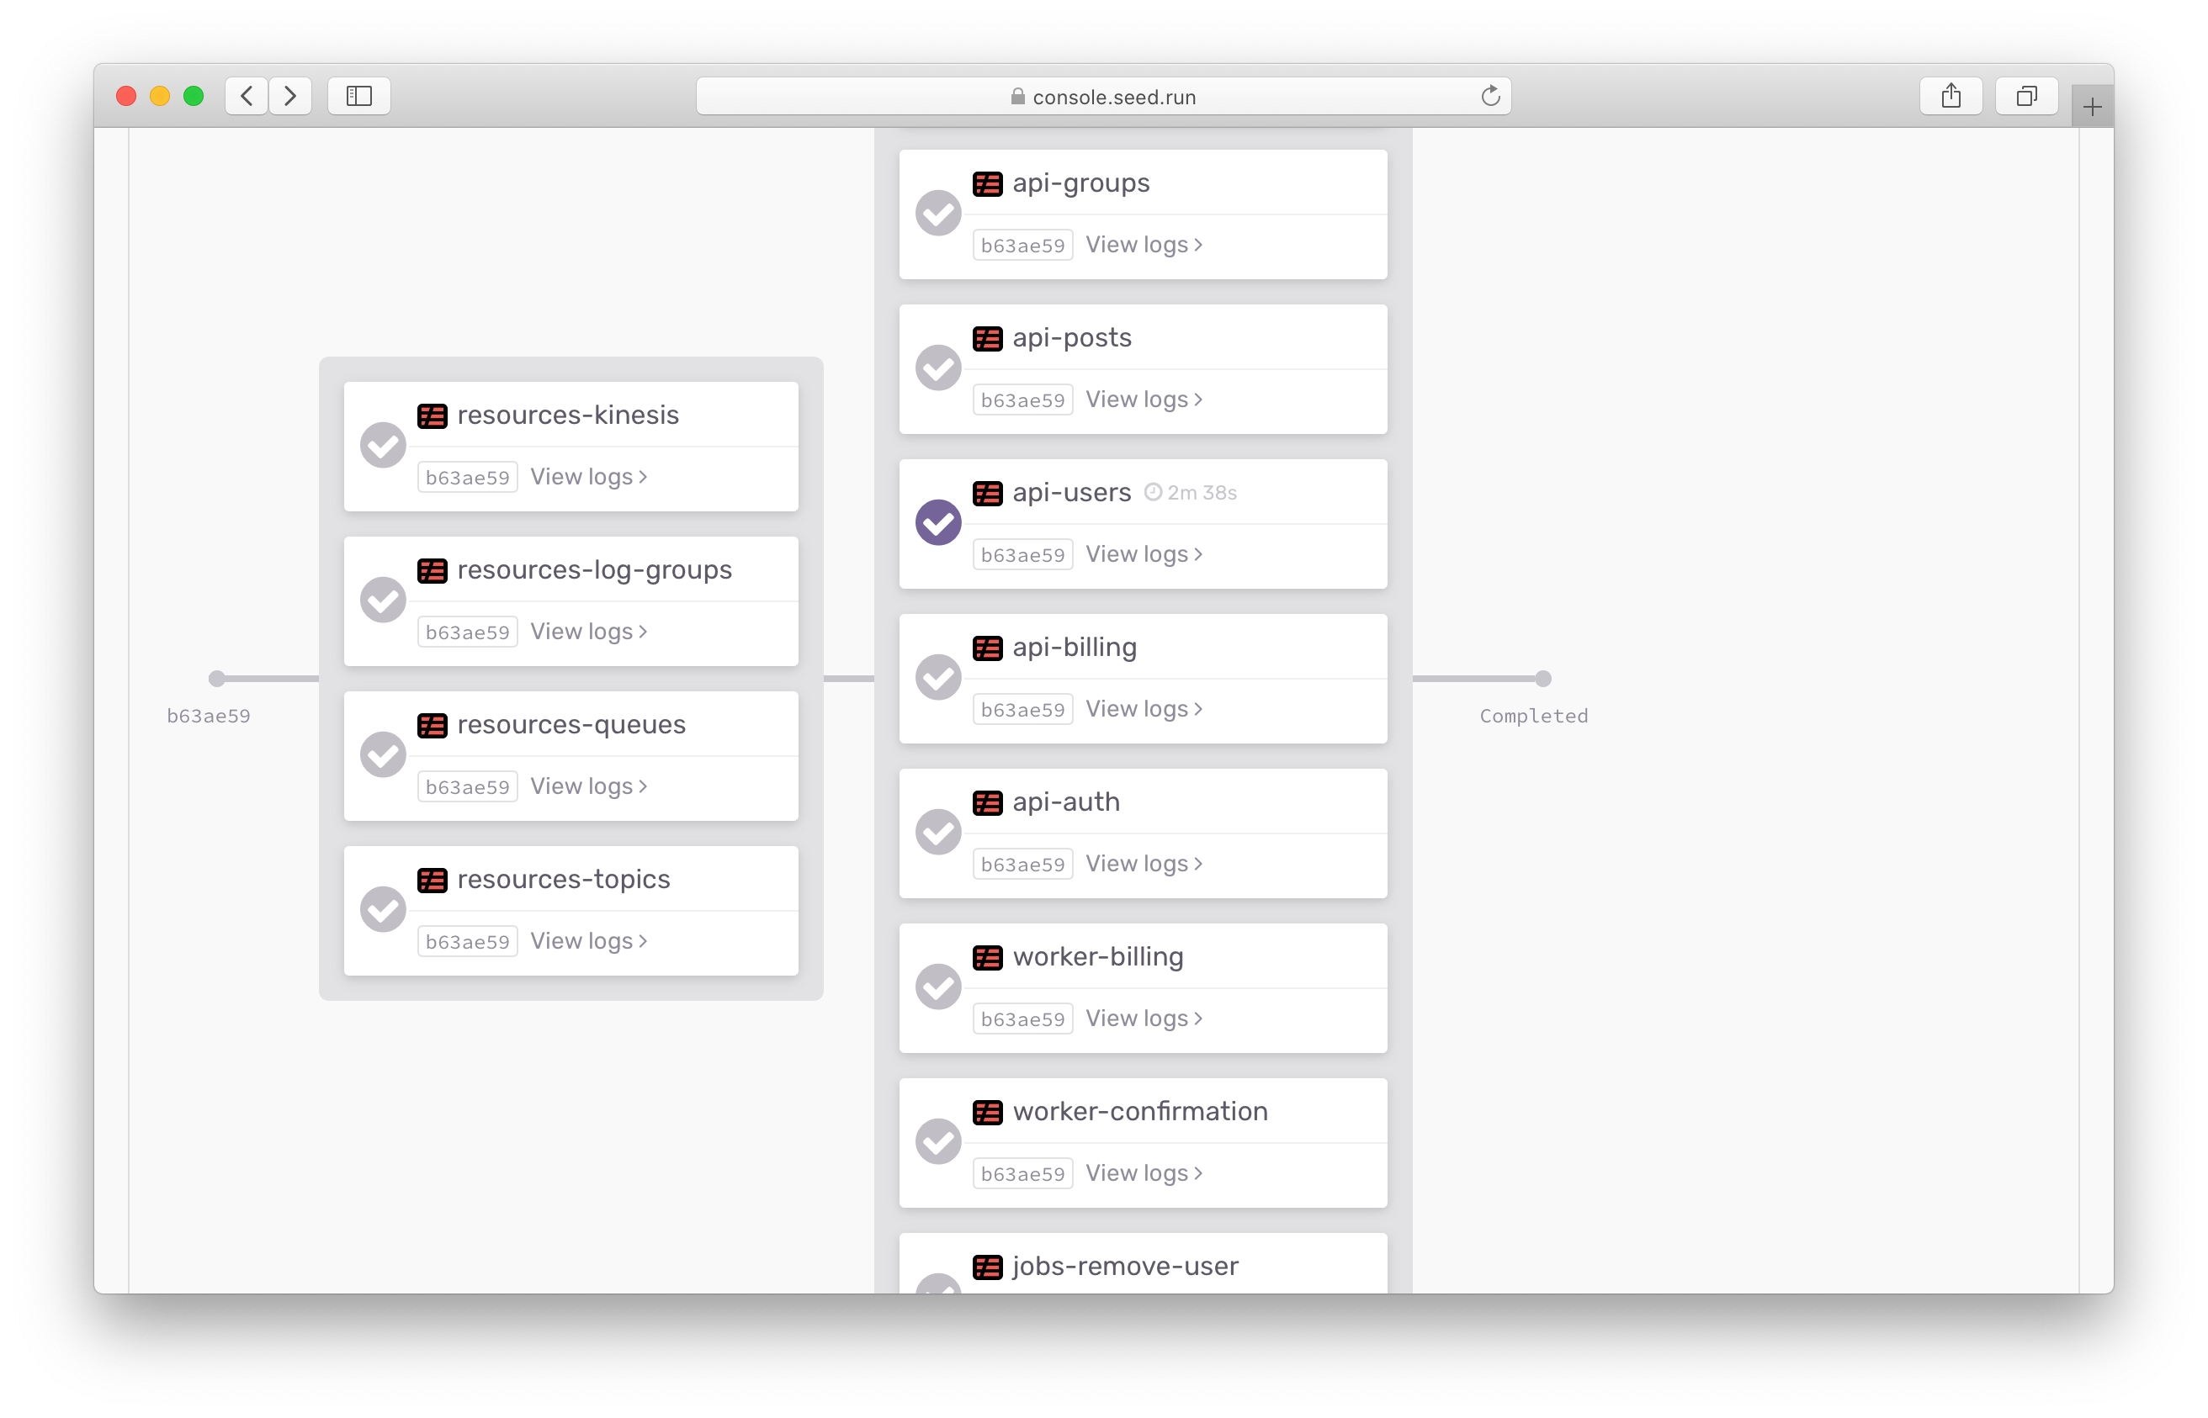
Task: Click the gray checkmark for api-billing
Action: [937, 677]
